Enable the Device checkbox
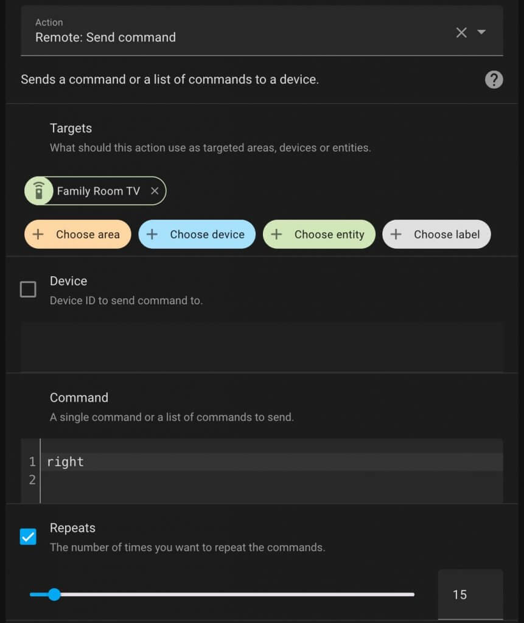The height and width of the screenshot is (623, 524). (x=28, y=289)
